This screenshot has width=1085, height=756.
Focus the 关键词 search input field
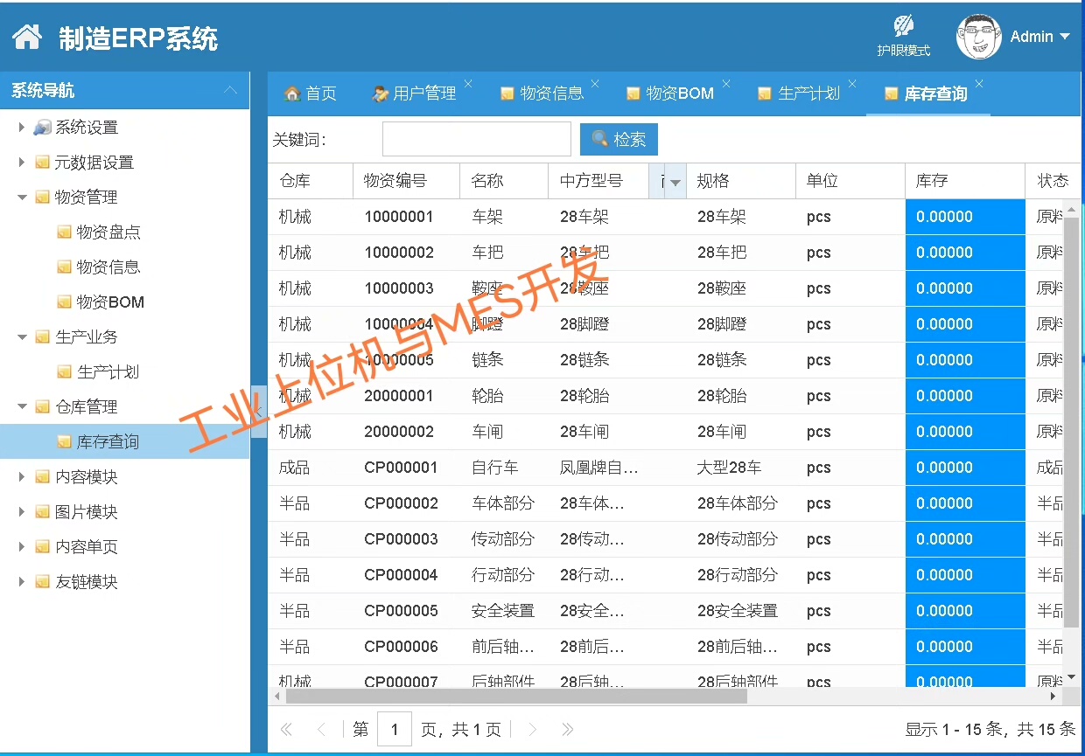tap(477, 139)
